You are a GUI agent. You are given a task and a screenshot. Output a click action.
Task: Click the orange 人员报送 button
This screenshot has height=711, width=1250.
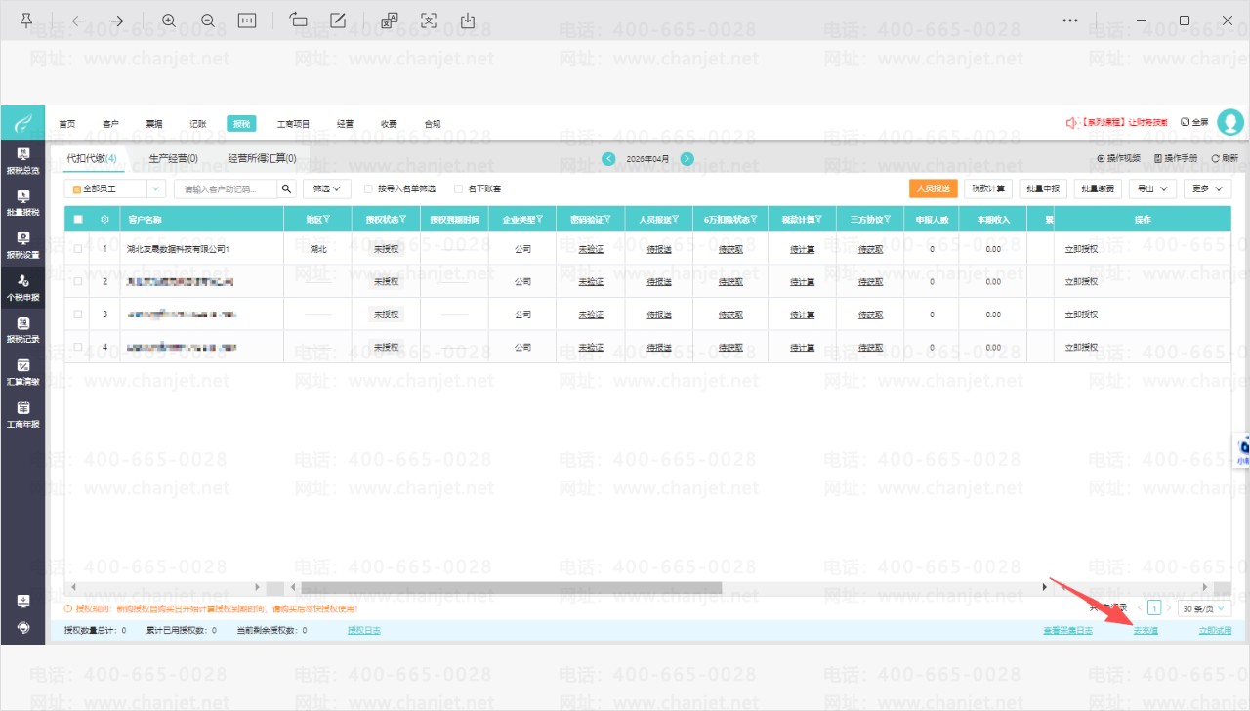point(933,188)
